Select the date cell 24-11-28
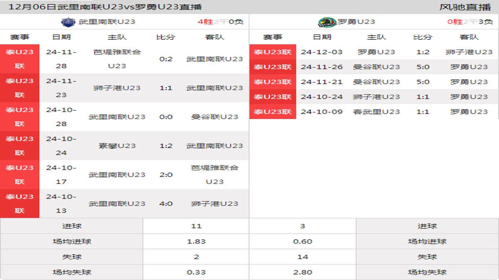Image resolution: width=499 pixels, height=280 pixels. (x=61, y=59)
